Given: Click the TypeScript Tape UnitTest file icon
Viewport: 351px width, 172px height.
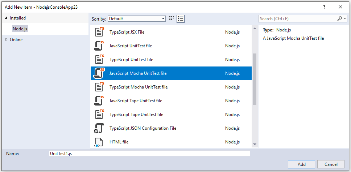Looking at the screenshot, I should point(99,115).
